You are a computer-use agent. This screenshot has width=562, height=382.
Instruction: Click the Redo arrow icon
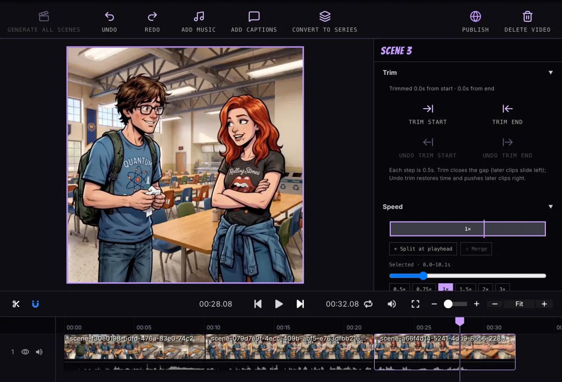click(152, 17)
